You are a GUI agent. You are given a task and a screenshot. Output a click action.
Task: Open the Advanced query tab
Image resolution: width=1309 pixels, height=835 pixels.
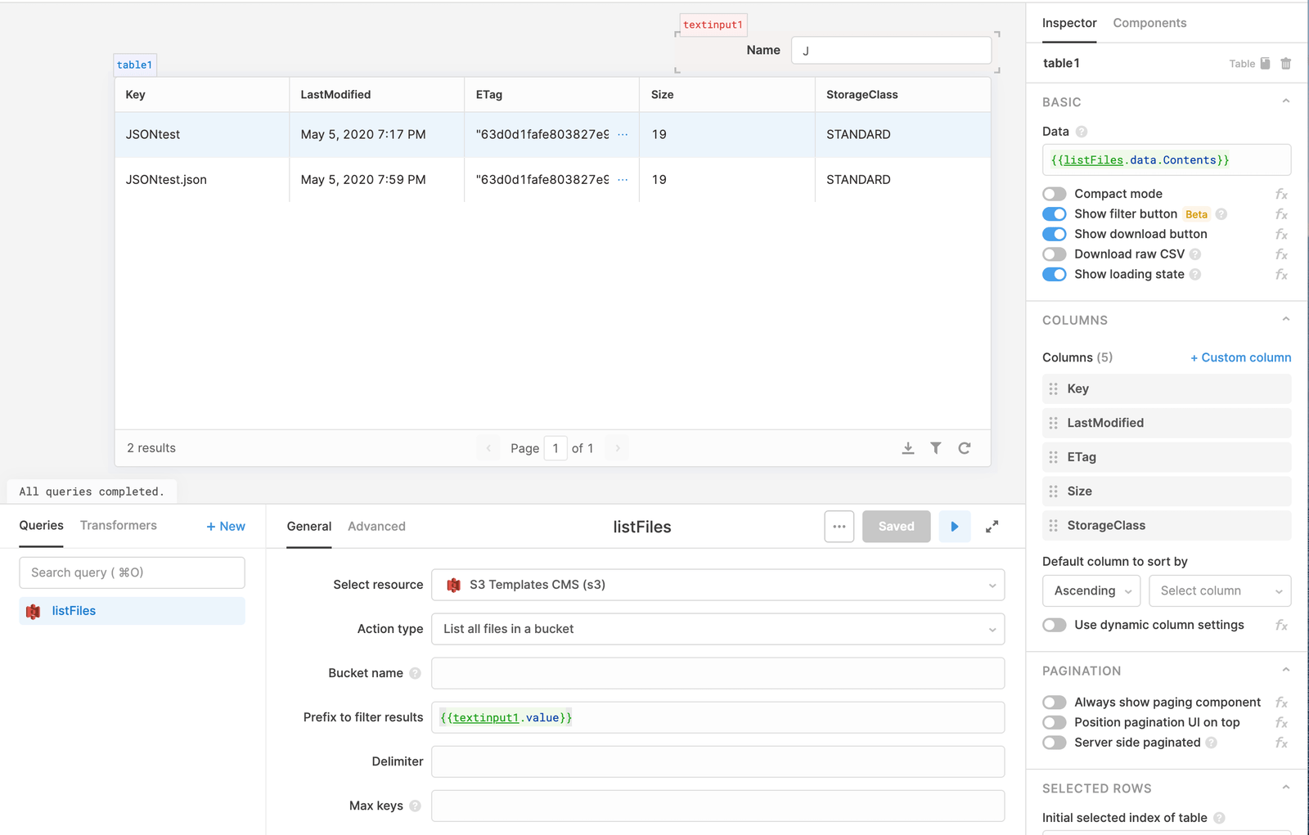tap(376, 526)
